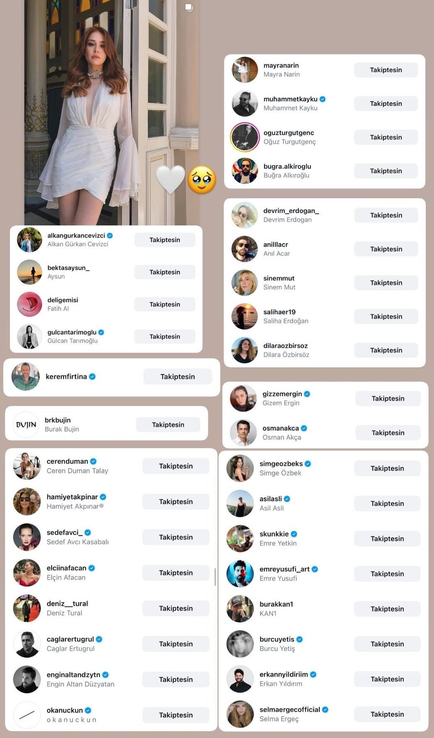
Task: Select the sinemmut list entry
Action: click(x=325, y=283)
